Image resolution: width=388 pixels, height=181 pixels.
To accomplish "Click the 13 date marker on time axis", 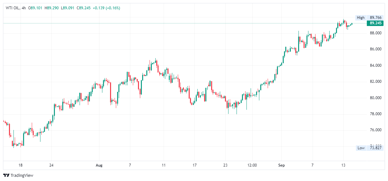I will coord(343,165).
